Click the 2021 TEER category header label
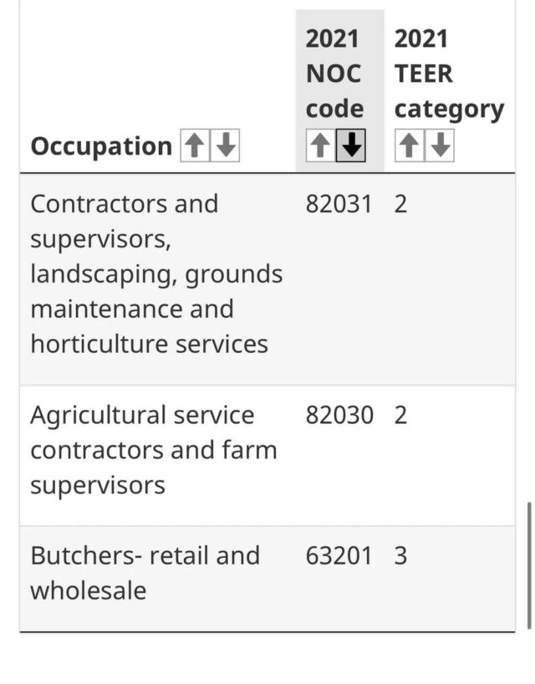 click(448, 74)
